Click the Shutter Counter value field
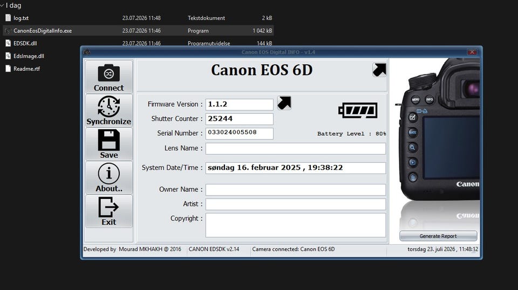Viewport: 518px width, 290px height. (x=239, y=119)
